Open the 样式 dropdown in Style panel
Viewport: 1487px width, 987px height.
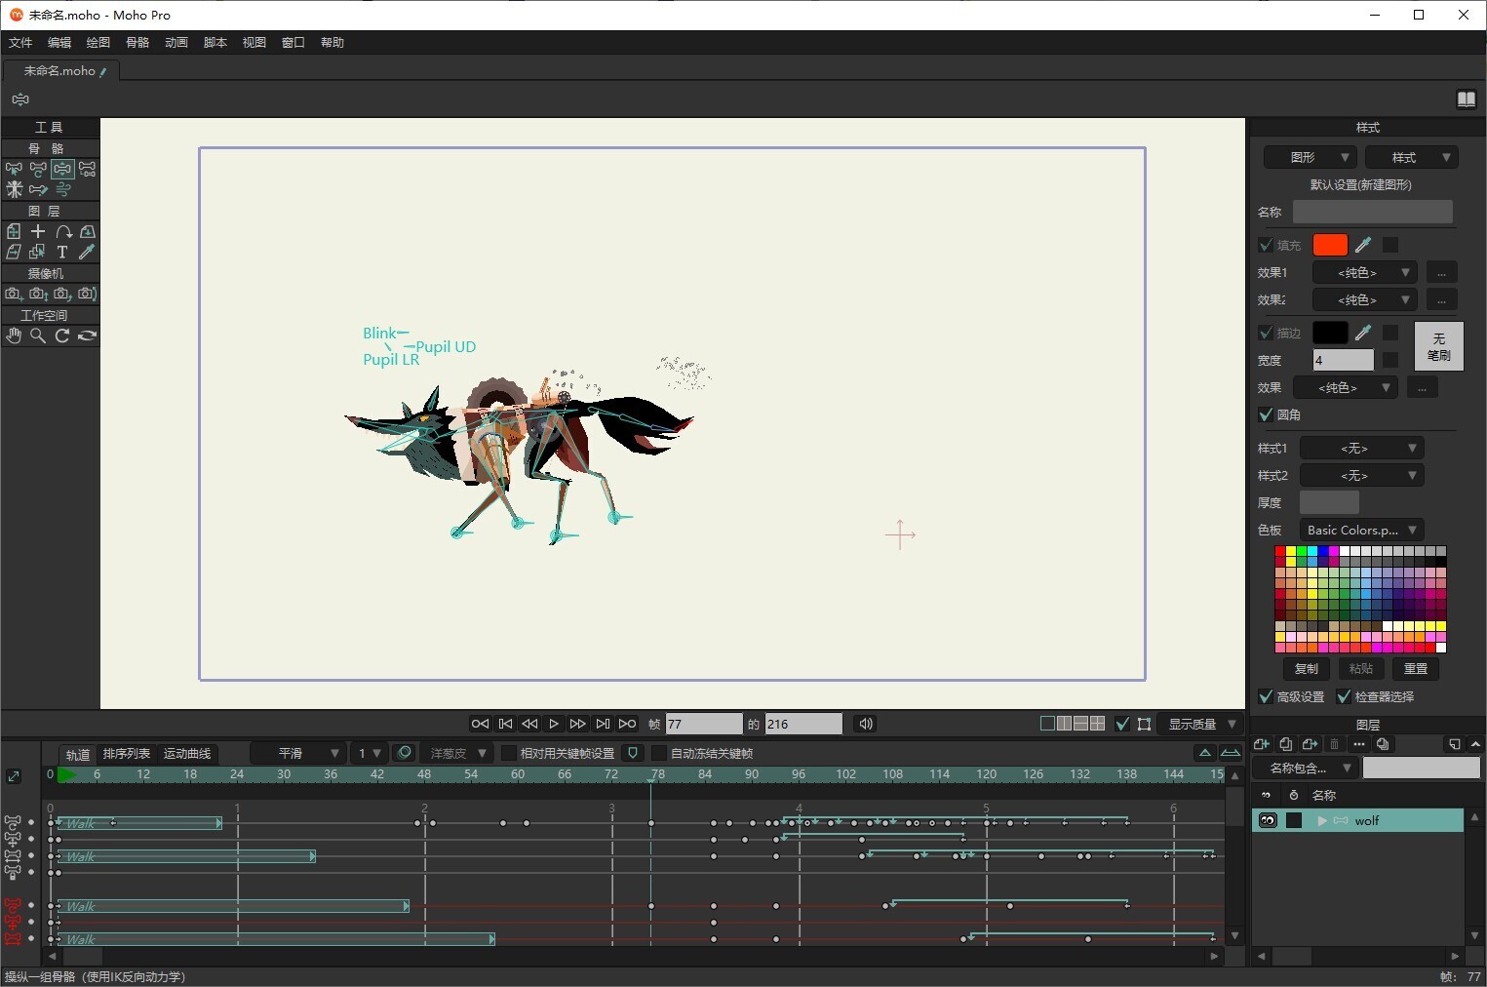pos(1412,157)
